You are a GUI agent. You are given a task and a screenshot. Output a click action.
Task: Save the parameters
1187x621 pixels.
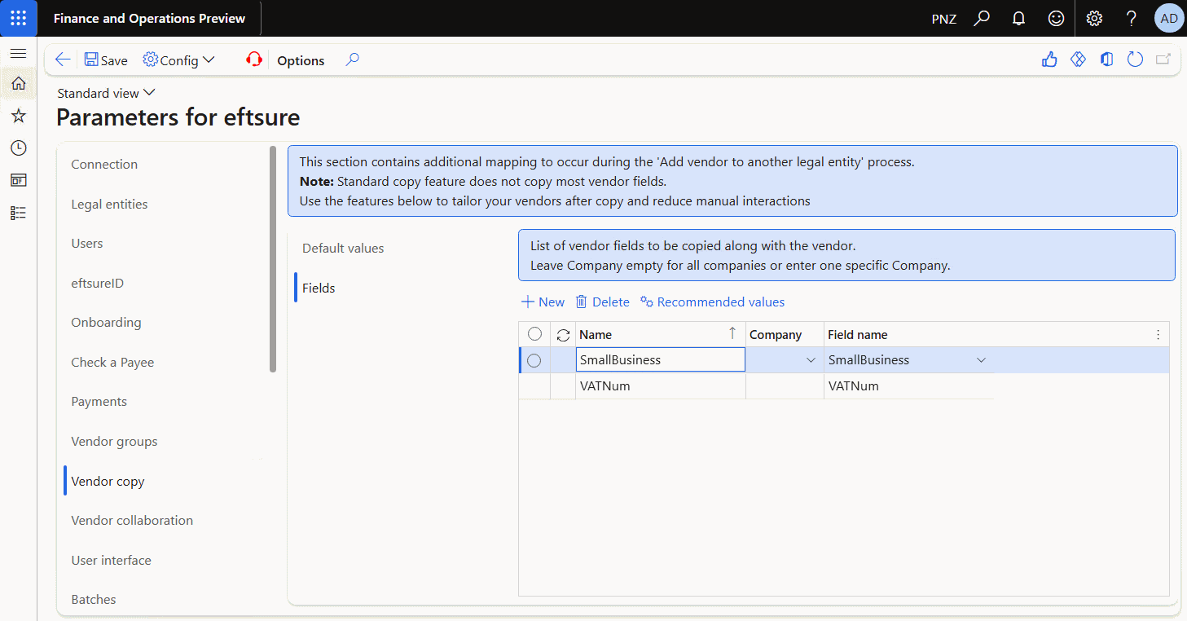pyautogui.click(x=106, y=60)
